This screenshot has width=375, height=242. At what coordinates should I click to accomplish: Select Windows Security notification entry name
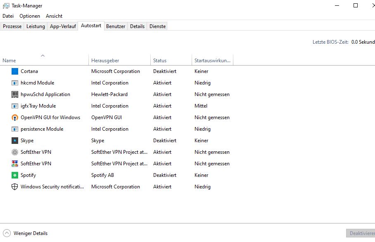[x=52, y=187]
